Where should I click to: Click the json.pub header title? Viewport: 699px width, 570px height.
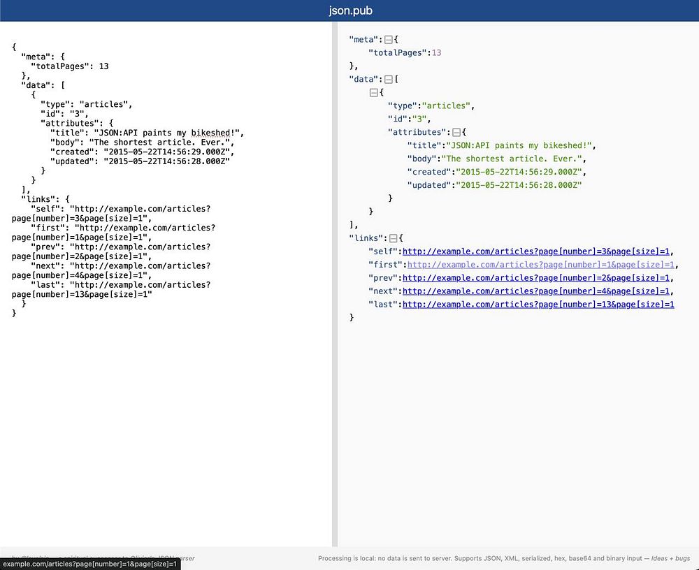[350, 10]
